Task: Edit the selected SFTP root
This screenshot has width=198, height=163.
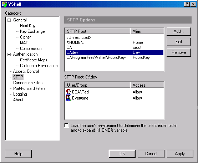Action: point(178,42)
